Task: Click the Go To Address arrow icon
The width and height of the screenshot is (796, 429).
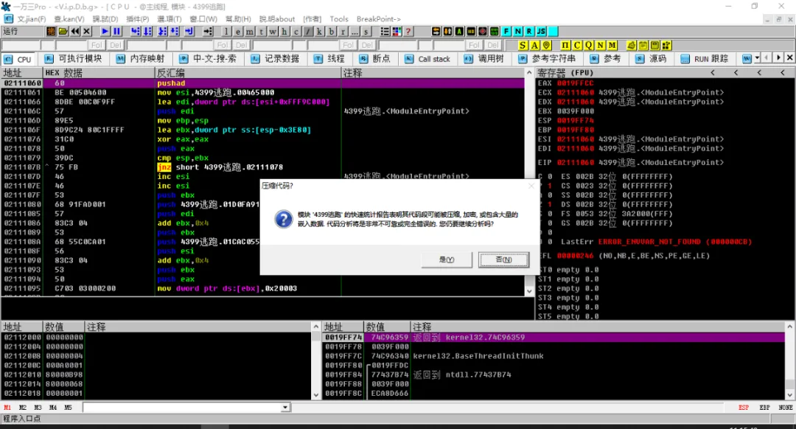Action: (x=208, y=31)
